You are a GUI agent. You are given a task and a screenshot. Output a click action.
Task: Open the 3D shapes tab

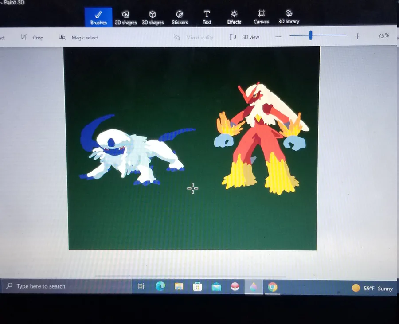[153, 18]
